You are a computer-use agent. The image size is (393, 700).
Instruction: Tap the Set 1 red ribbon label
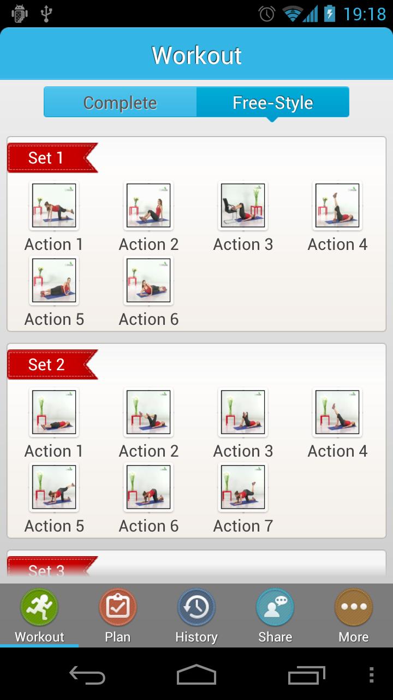[52, 158]
